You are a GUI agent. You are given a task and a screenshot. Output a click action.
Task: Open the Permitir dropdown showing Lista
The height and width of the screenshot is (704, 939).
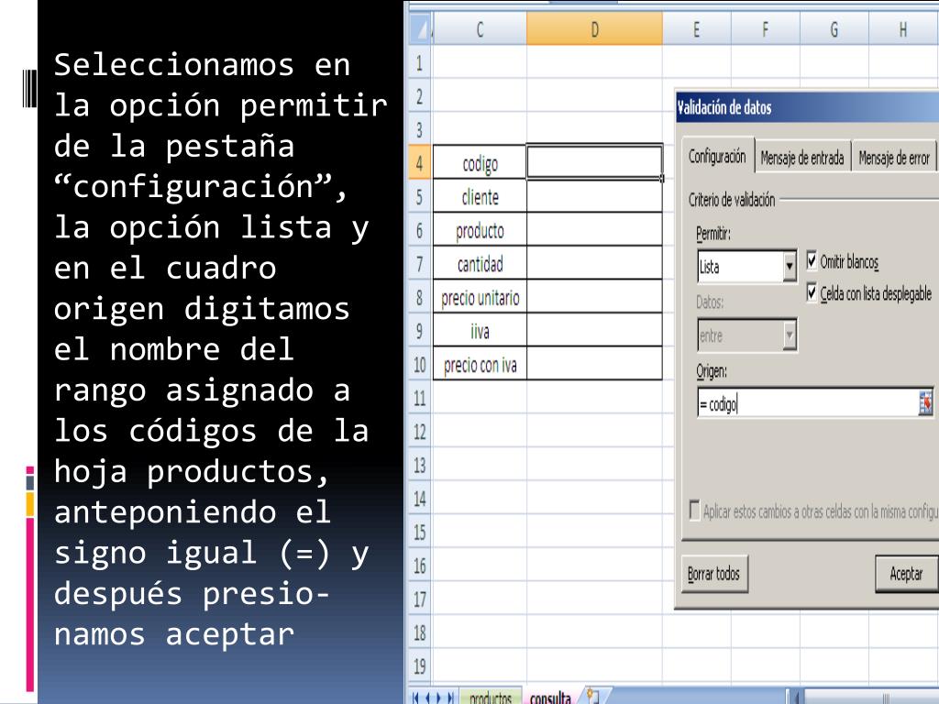[x=790, y=267]
